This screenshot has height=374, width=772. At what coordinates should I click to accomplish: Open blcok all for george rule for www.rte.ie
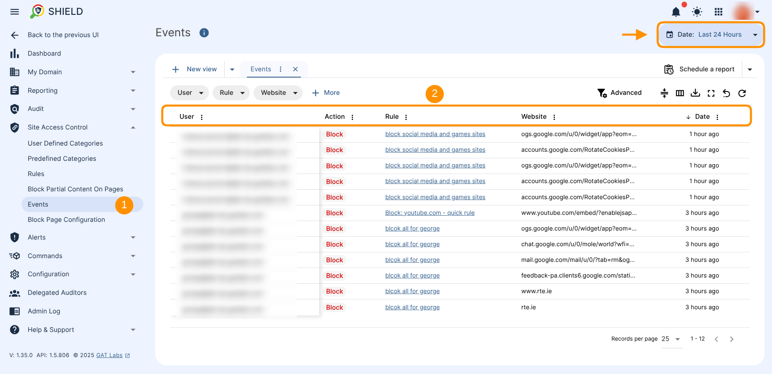click(x=412, y=291)
